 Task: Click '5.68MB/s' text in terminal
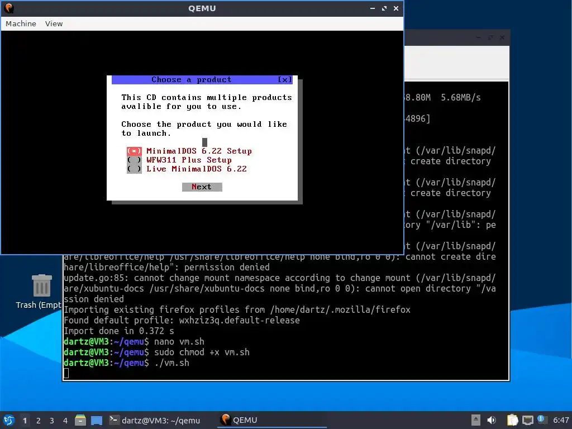point(461,98)
